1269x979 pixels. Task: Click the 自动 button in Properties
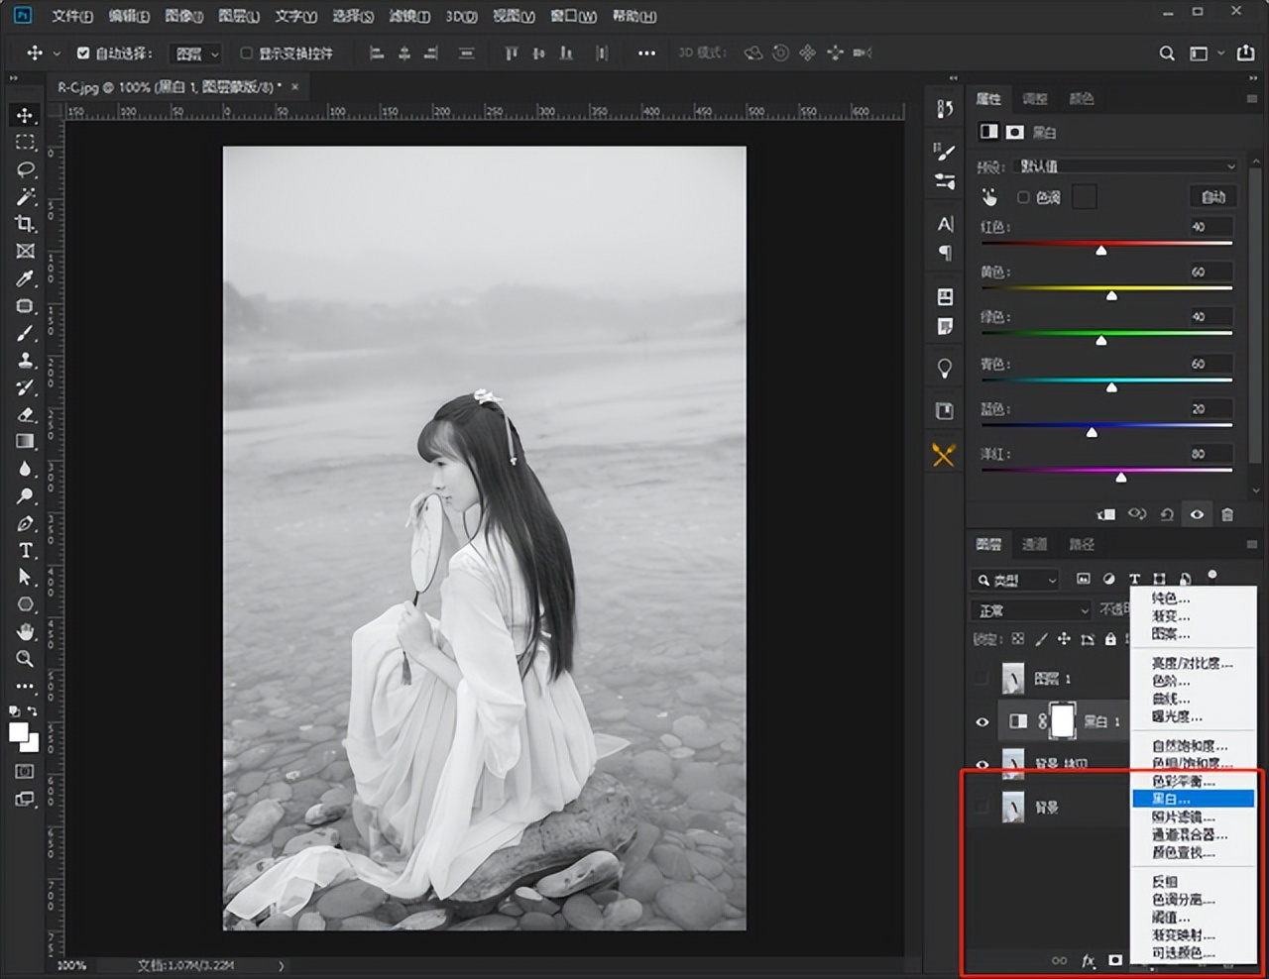[1212, 197]
